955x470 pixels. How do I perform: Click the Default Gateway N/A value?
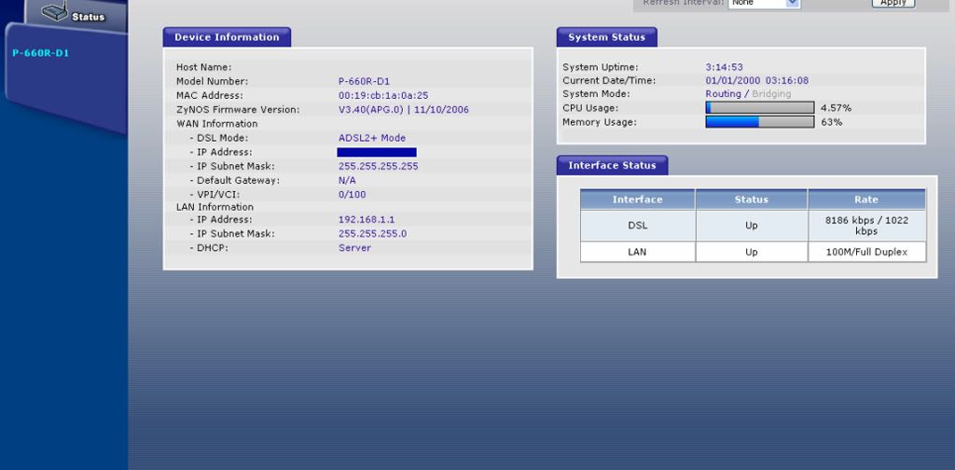coord(347,181)
